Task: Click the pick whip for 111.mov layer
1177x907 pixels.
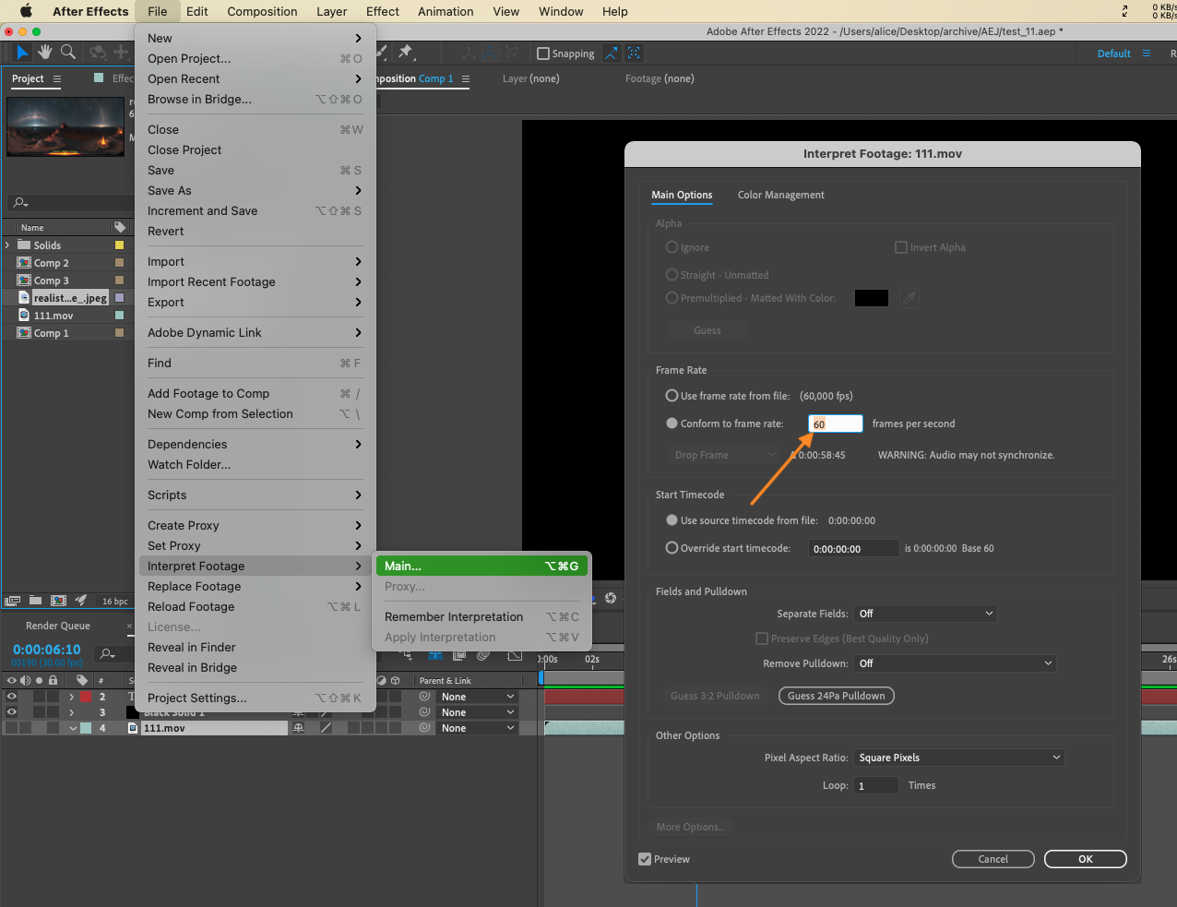Action: click(425, 728)
